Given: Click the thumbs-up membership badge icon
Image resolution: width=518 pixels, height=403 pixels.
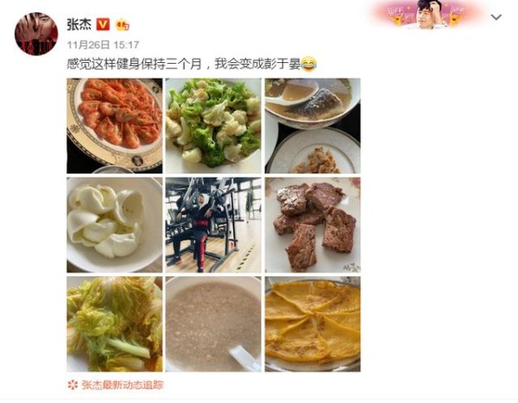Looking at the screenshot, I should point(123,25).
